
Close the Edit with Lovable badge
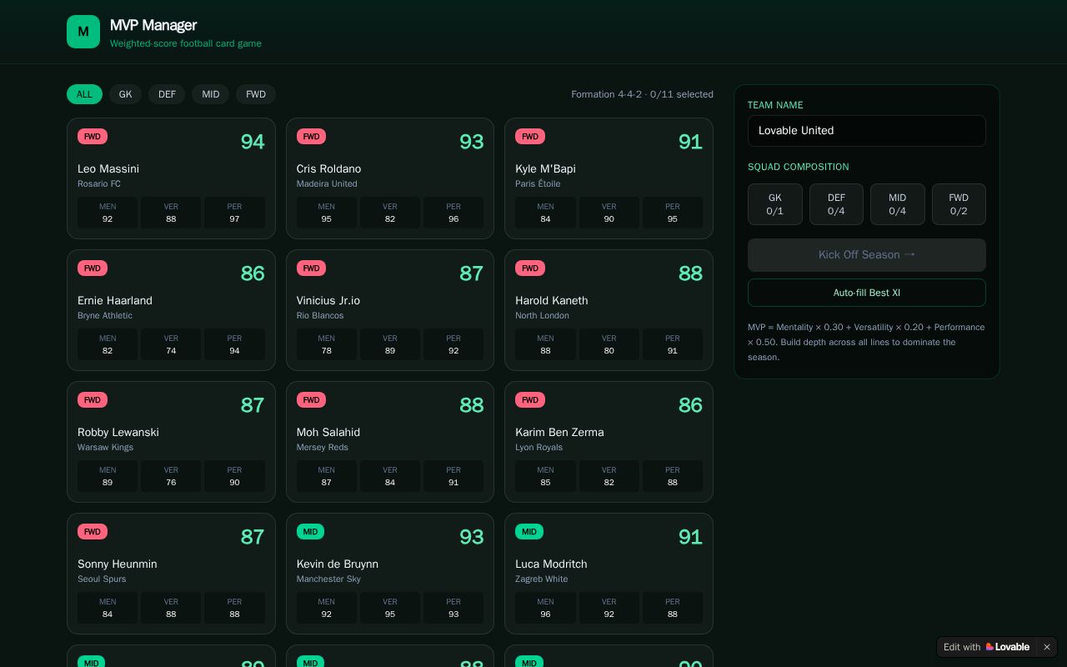[x=1047, y=647]
